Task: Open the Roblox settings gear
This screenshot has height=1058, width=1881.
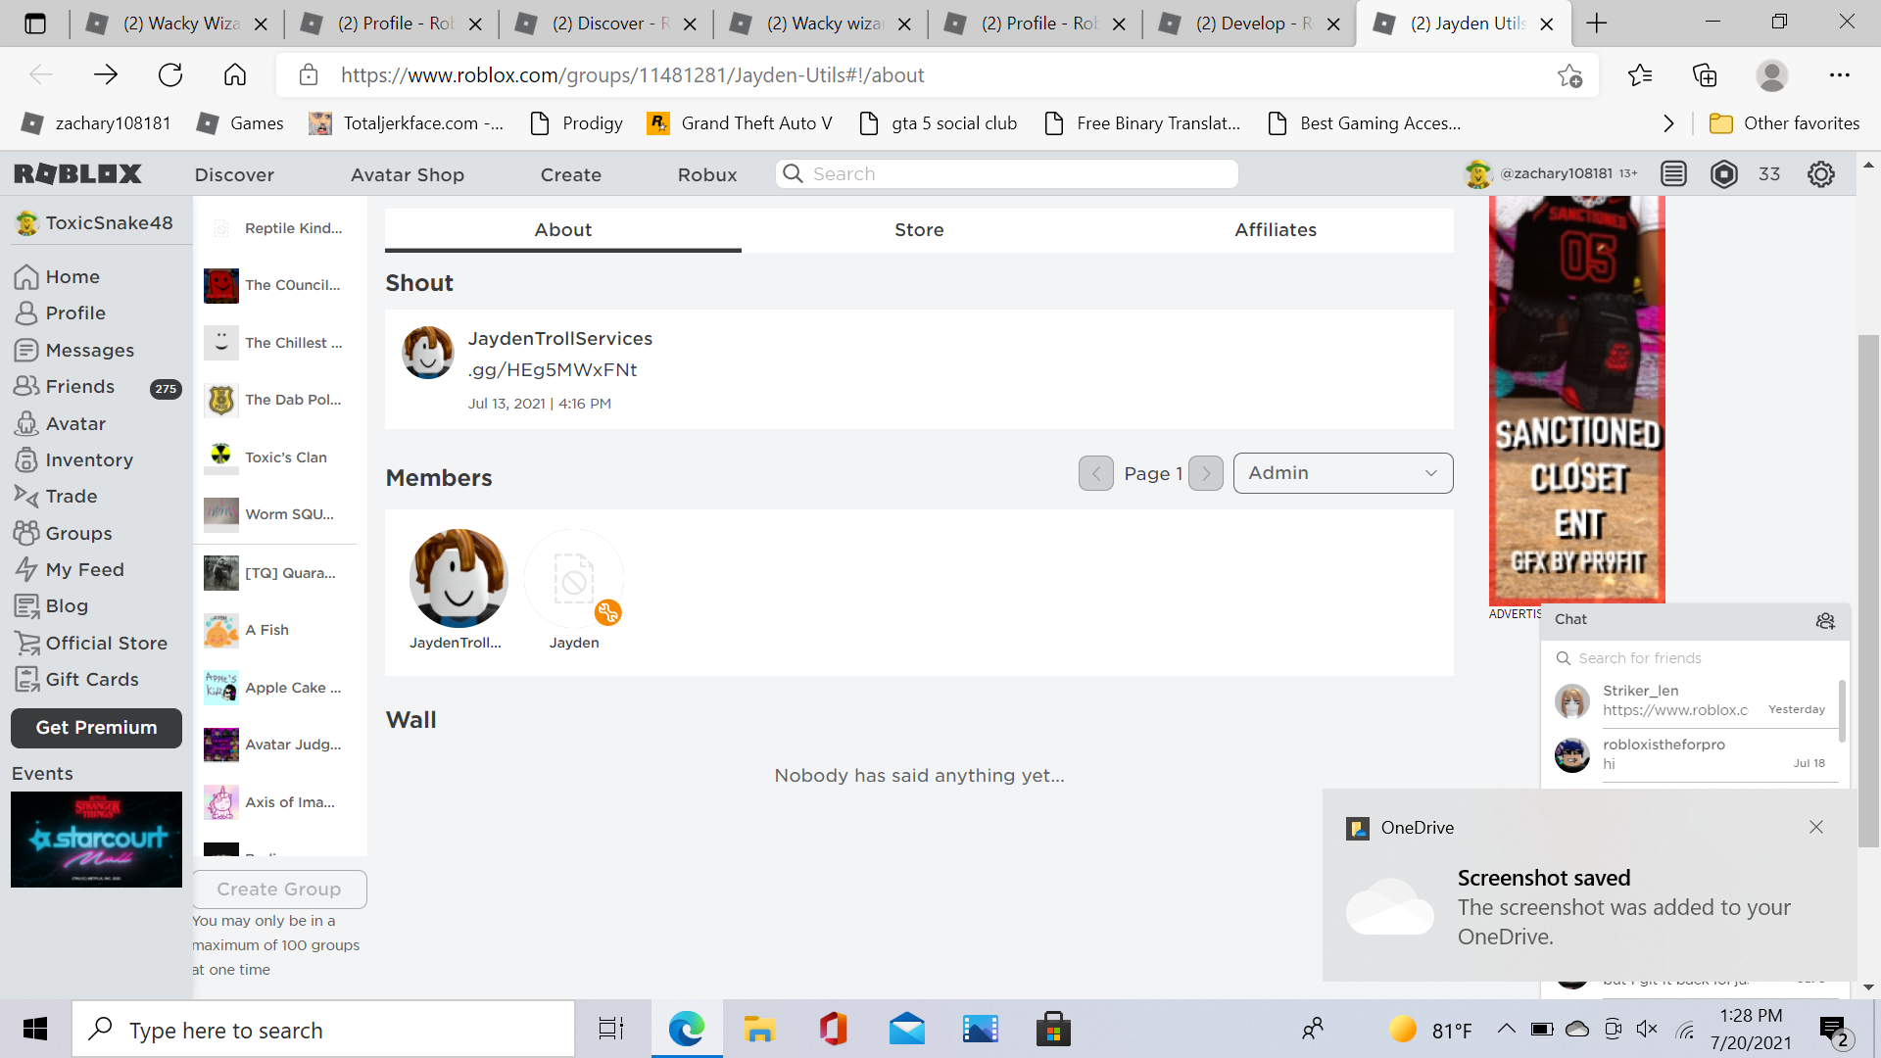Action: pos(1820,173)
